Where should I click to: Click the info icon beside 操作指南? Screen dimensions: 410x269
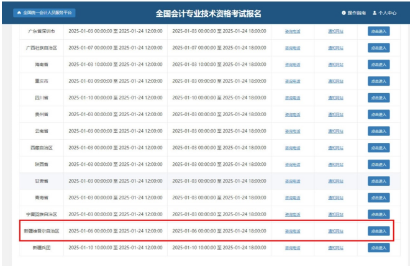point(344,12)
